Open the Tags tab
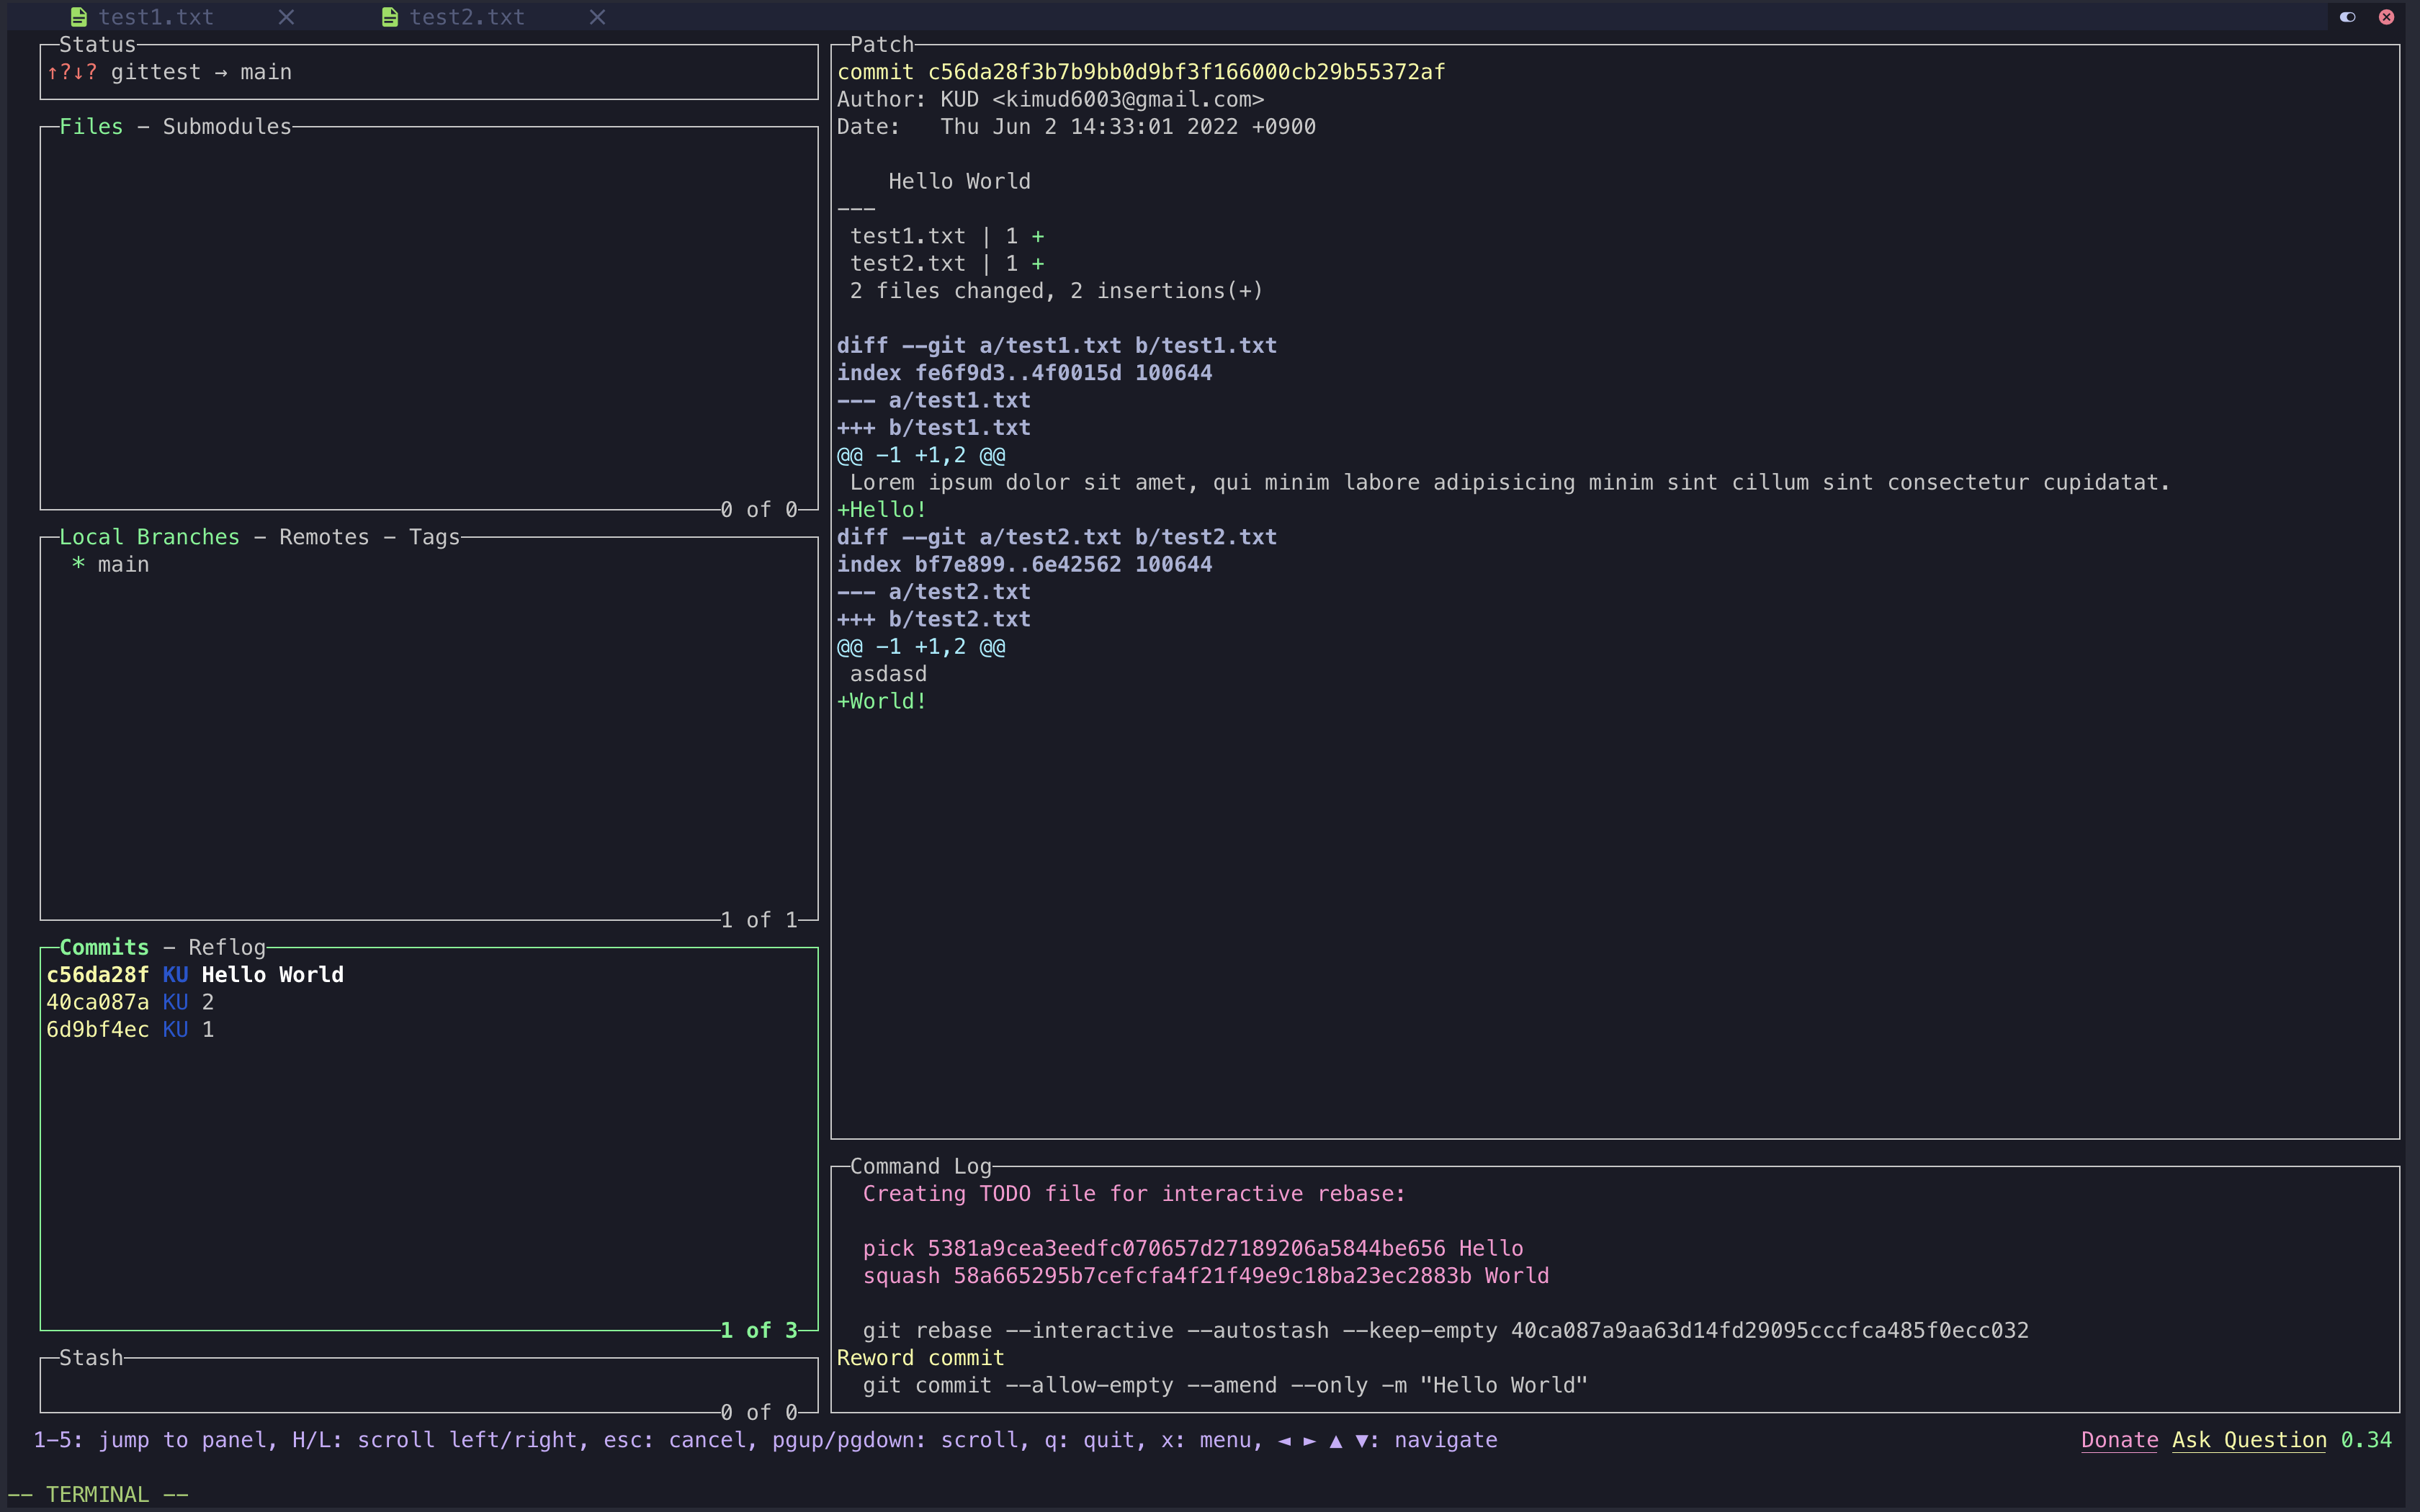Screen dimensions: 2420x1512 (x=434, y=537)
